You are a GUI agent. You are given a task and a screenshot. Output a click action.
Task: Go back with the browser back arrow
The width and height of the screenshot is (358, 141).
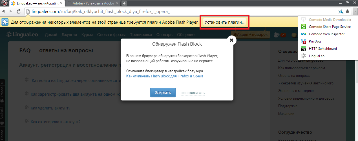4,11
